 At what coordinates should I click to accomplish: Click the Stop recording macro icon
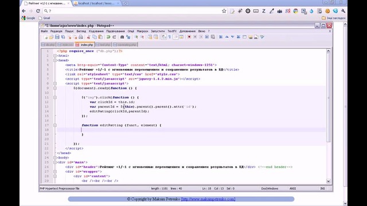195,37
